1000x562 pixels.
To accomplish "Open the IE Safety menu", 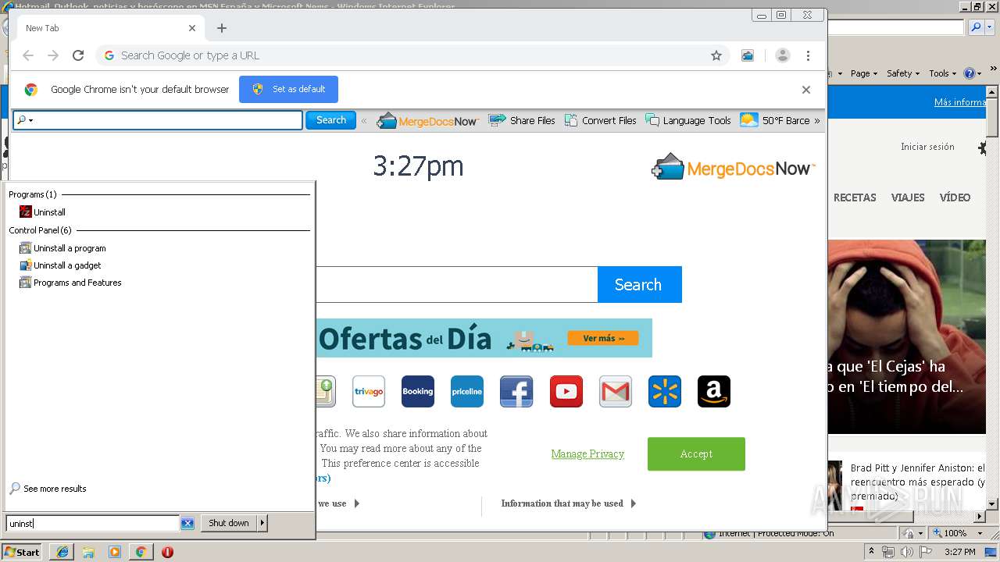I will click(903, 73).
